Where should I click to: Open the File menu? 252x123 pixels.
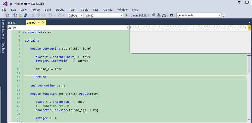4,10
